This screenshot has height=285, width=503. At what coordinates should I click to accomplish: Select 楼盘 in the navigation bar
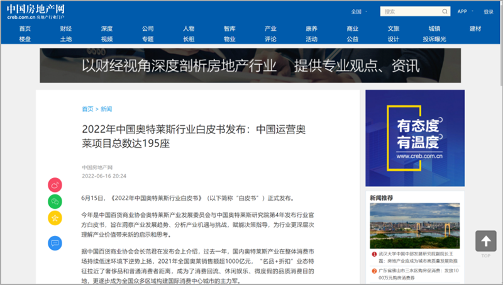[x=25, y=38]
